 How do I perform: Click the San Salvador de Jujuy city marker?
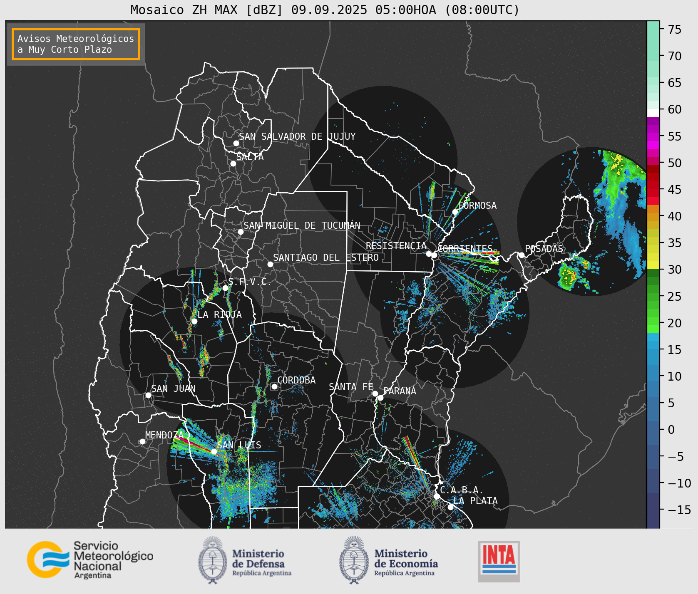coord(236,143)
